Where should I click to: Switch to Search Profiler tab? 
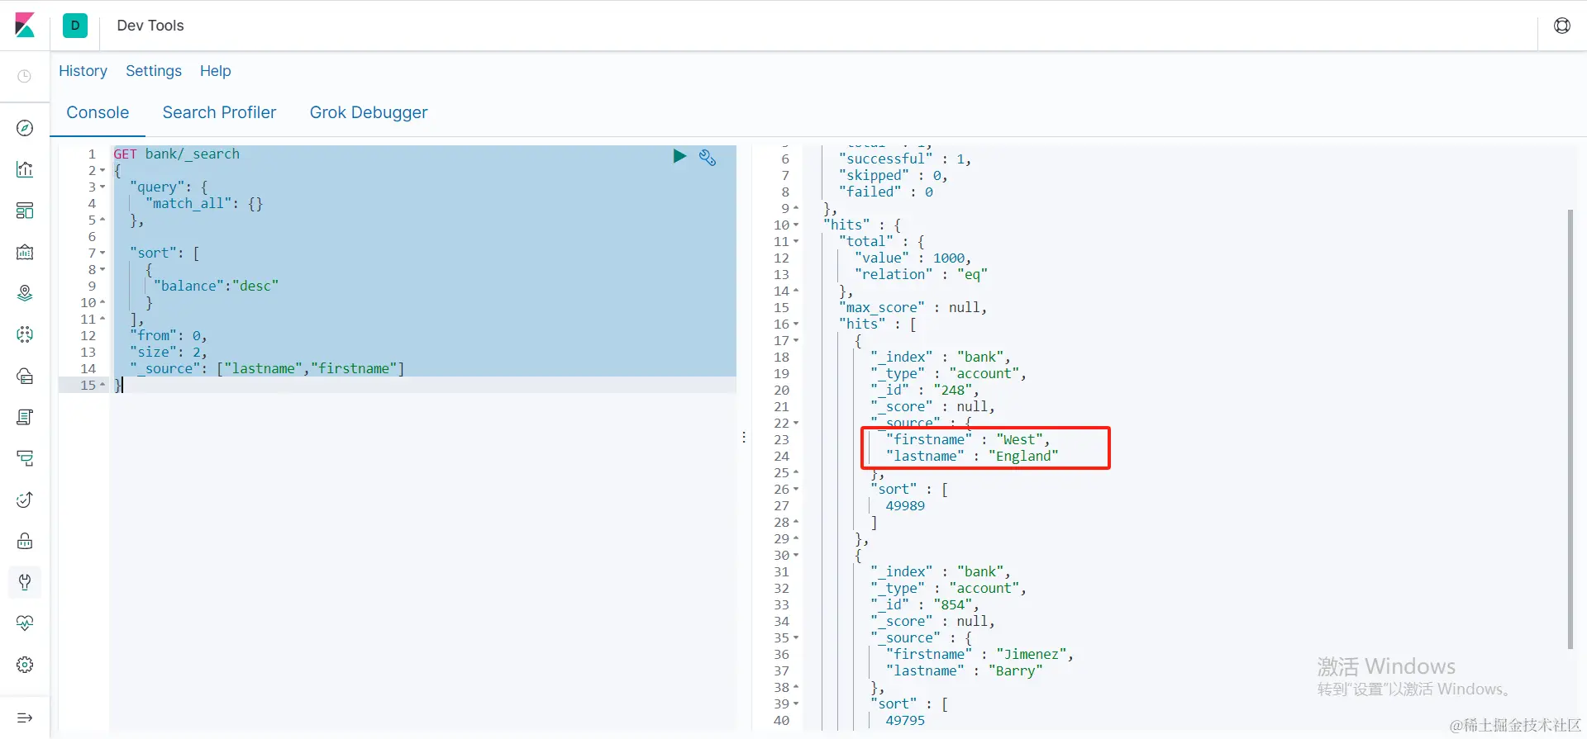[219, 112]
